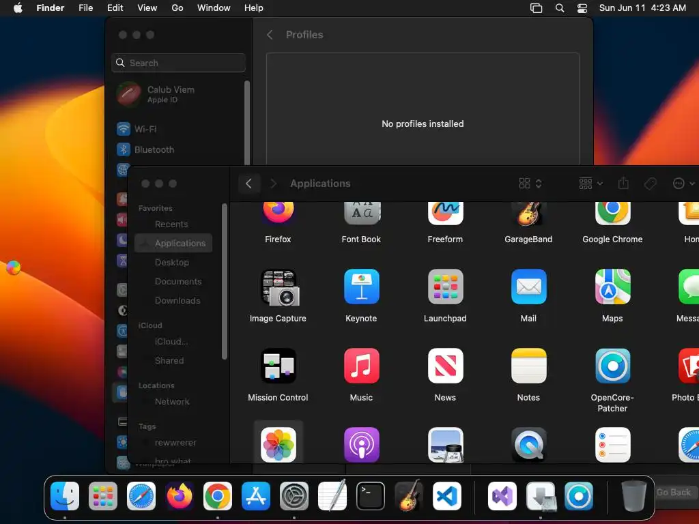The height and width of the screenshot is (524, 699).
Task: Select the Maps app icon
Action: pyautogui.click(x=612, y=287)
